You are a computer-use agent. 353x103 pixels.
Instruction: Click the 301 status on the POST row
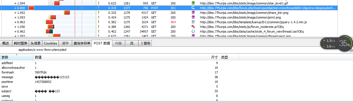173,8
